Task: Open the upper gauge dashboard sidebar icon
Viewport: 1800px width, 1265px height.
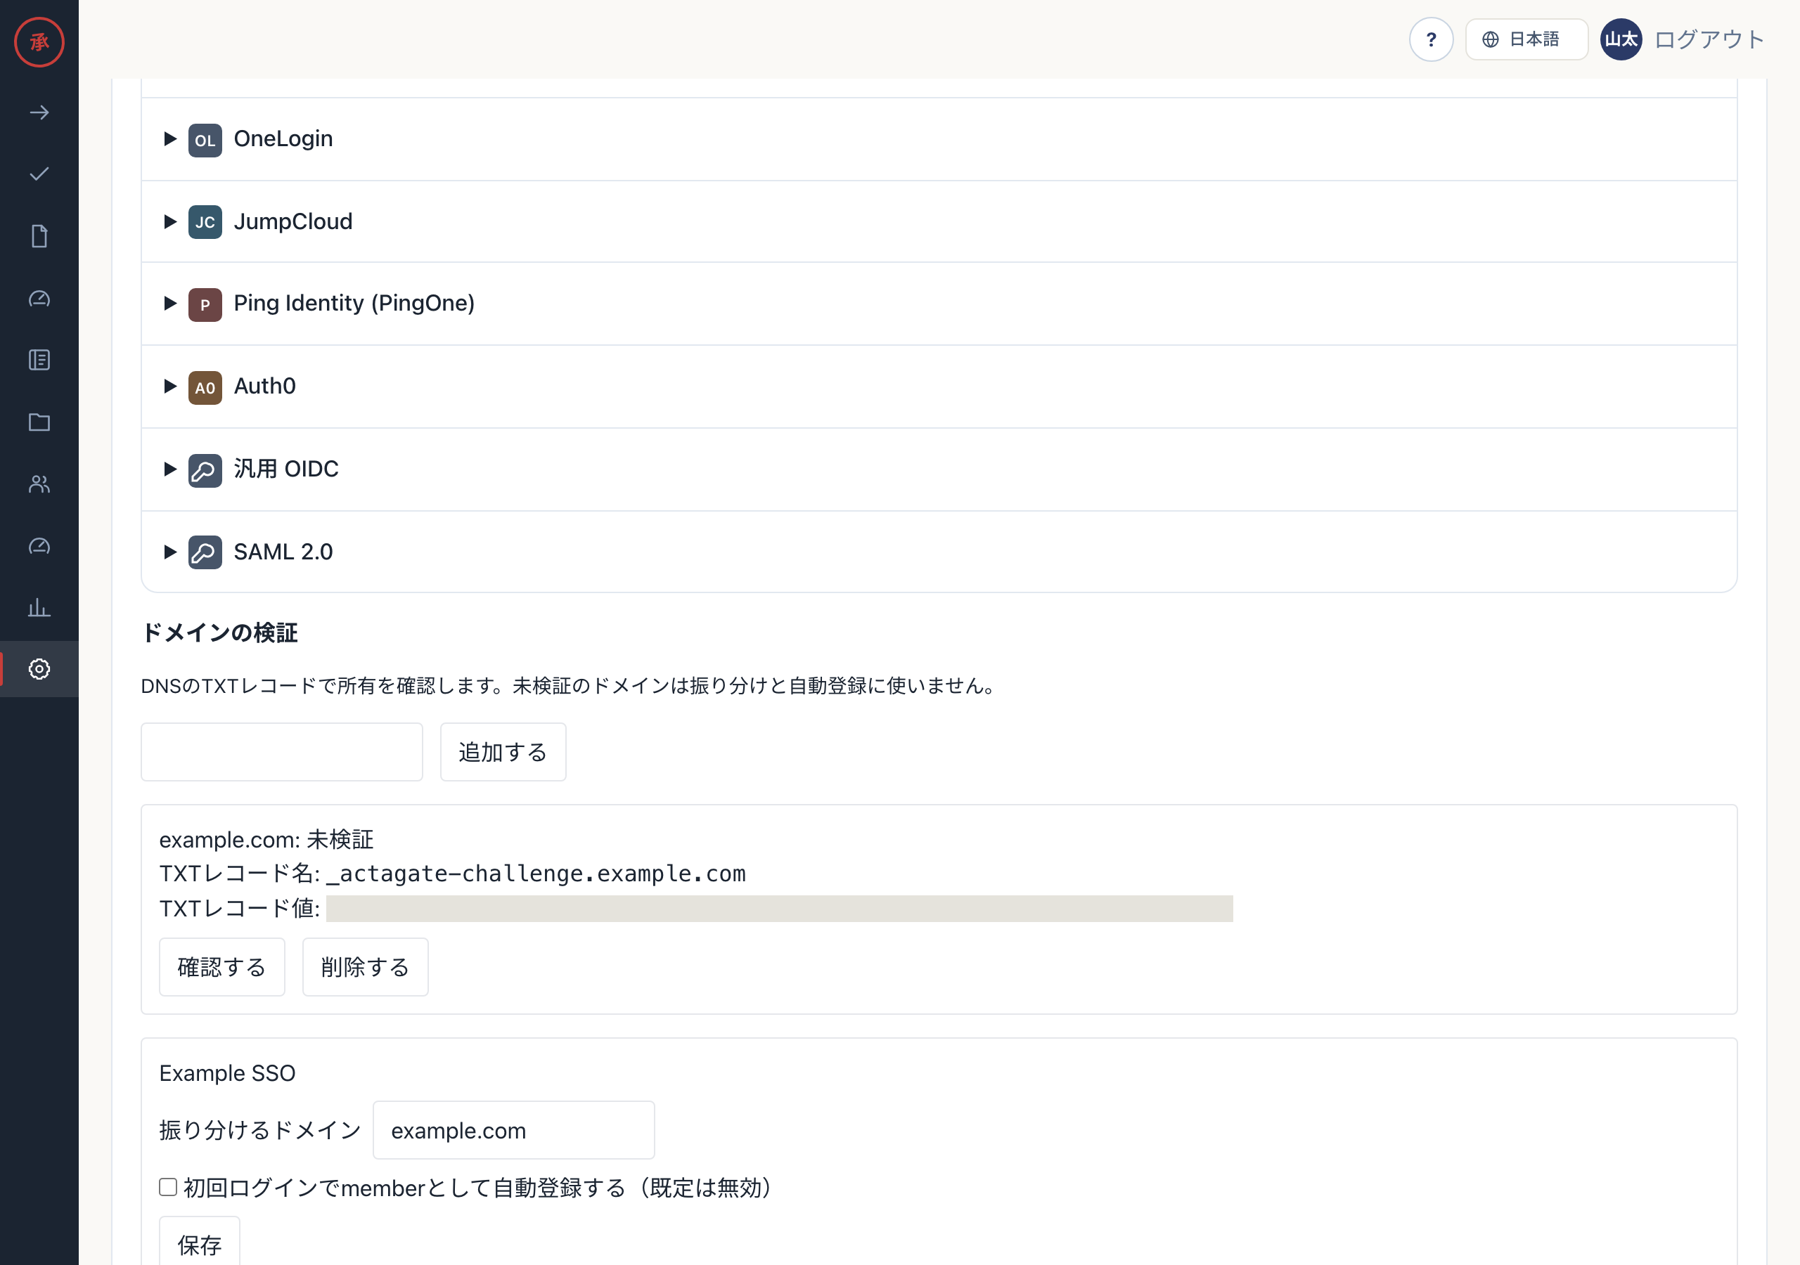Action: pyautogui.click(x=39, y=298)
